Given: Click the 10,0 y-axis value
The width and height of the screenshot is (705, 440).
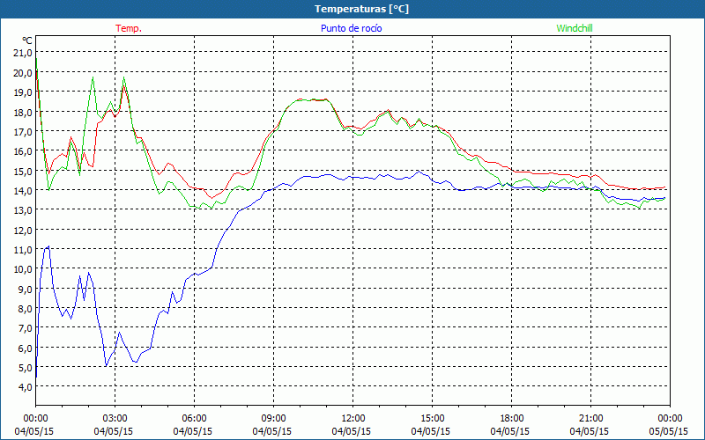Looking at the screenshot, I should point(24,269).
